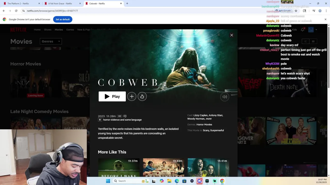
Task: Open Task View from taskbar
Action: [x=154, y=181]
